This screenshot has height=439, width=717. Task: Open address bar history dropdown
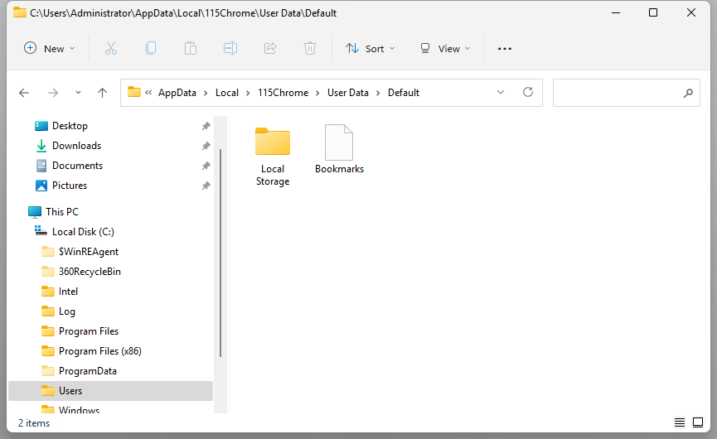(x=501, y=92)
